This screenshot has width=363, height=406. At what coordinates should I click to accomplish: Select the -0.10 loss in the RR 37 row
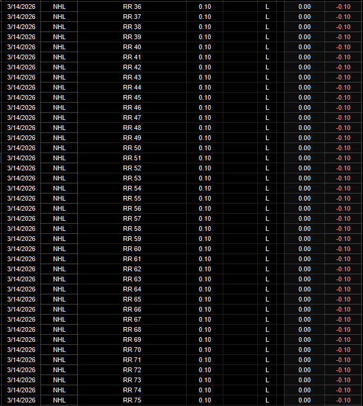point(343,17)
